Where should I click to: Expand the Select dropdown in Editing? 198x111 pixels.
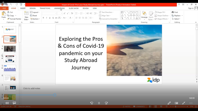[x=177, y=19]
